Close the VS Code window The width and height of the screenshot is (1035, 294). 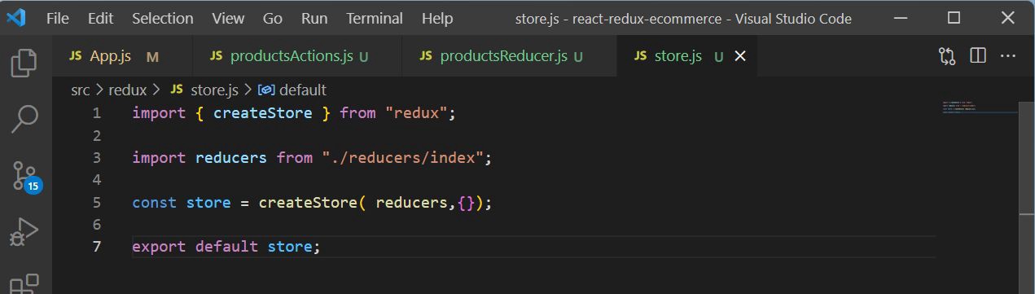1007,18
